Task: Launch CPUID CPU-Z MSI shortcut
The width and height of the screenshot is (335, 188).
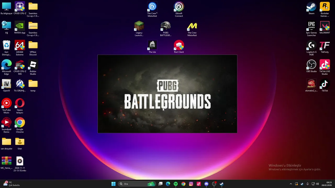Action: pyautogui.click(x=20, y=68)
